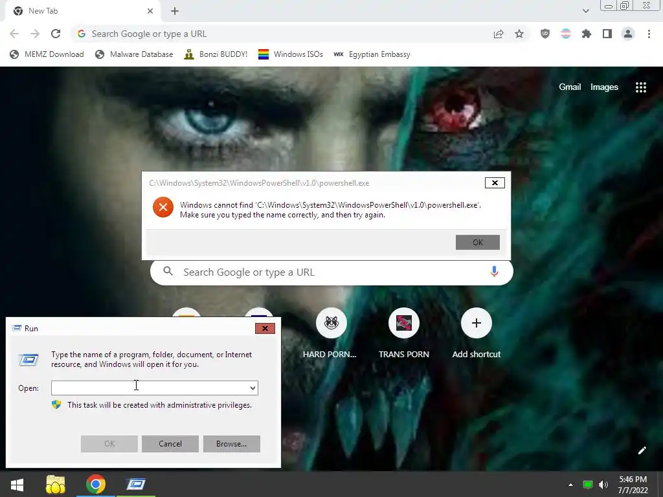This screenshot has width=663, height=497.
Task: Click OK in the error dialog
Action: click(x=478, y=242)
